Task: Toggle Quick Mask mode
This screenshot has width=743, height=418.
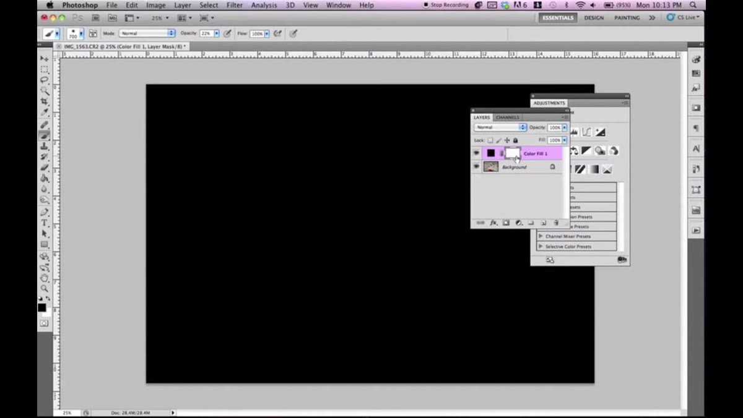Action: (x=45, y=323)
